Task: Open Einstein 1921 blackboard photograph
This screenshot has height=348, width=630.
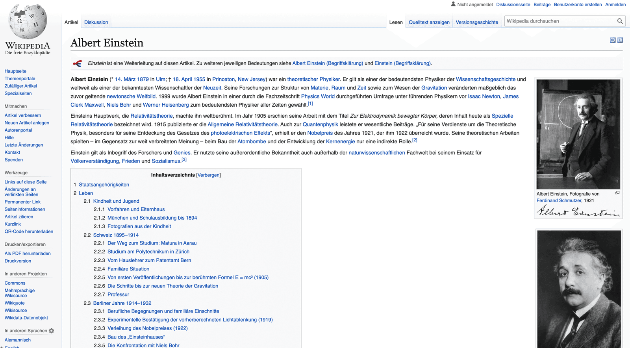Action: [578, 134]
